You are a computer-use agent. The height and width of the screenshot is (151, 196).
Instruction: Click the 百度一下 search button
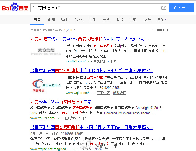pos(181,8)
